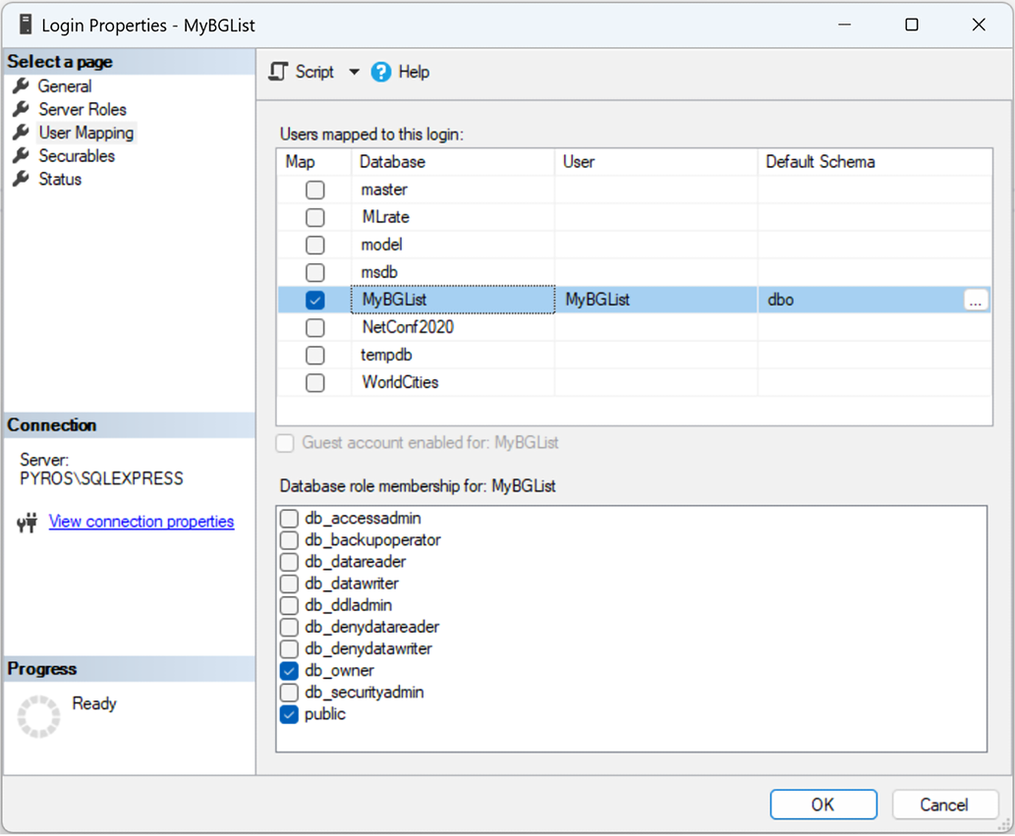The image size is (1015, 836).
Task: Map the msdb database
Action: click(315, 272)
